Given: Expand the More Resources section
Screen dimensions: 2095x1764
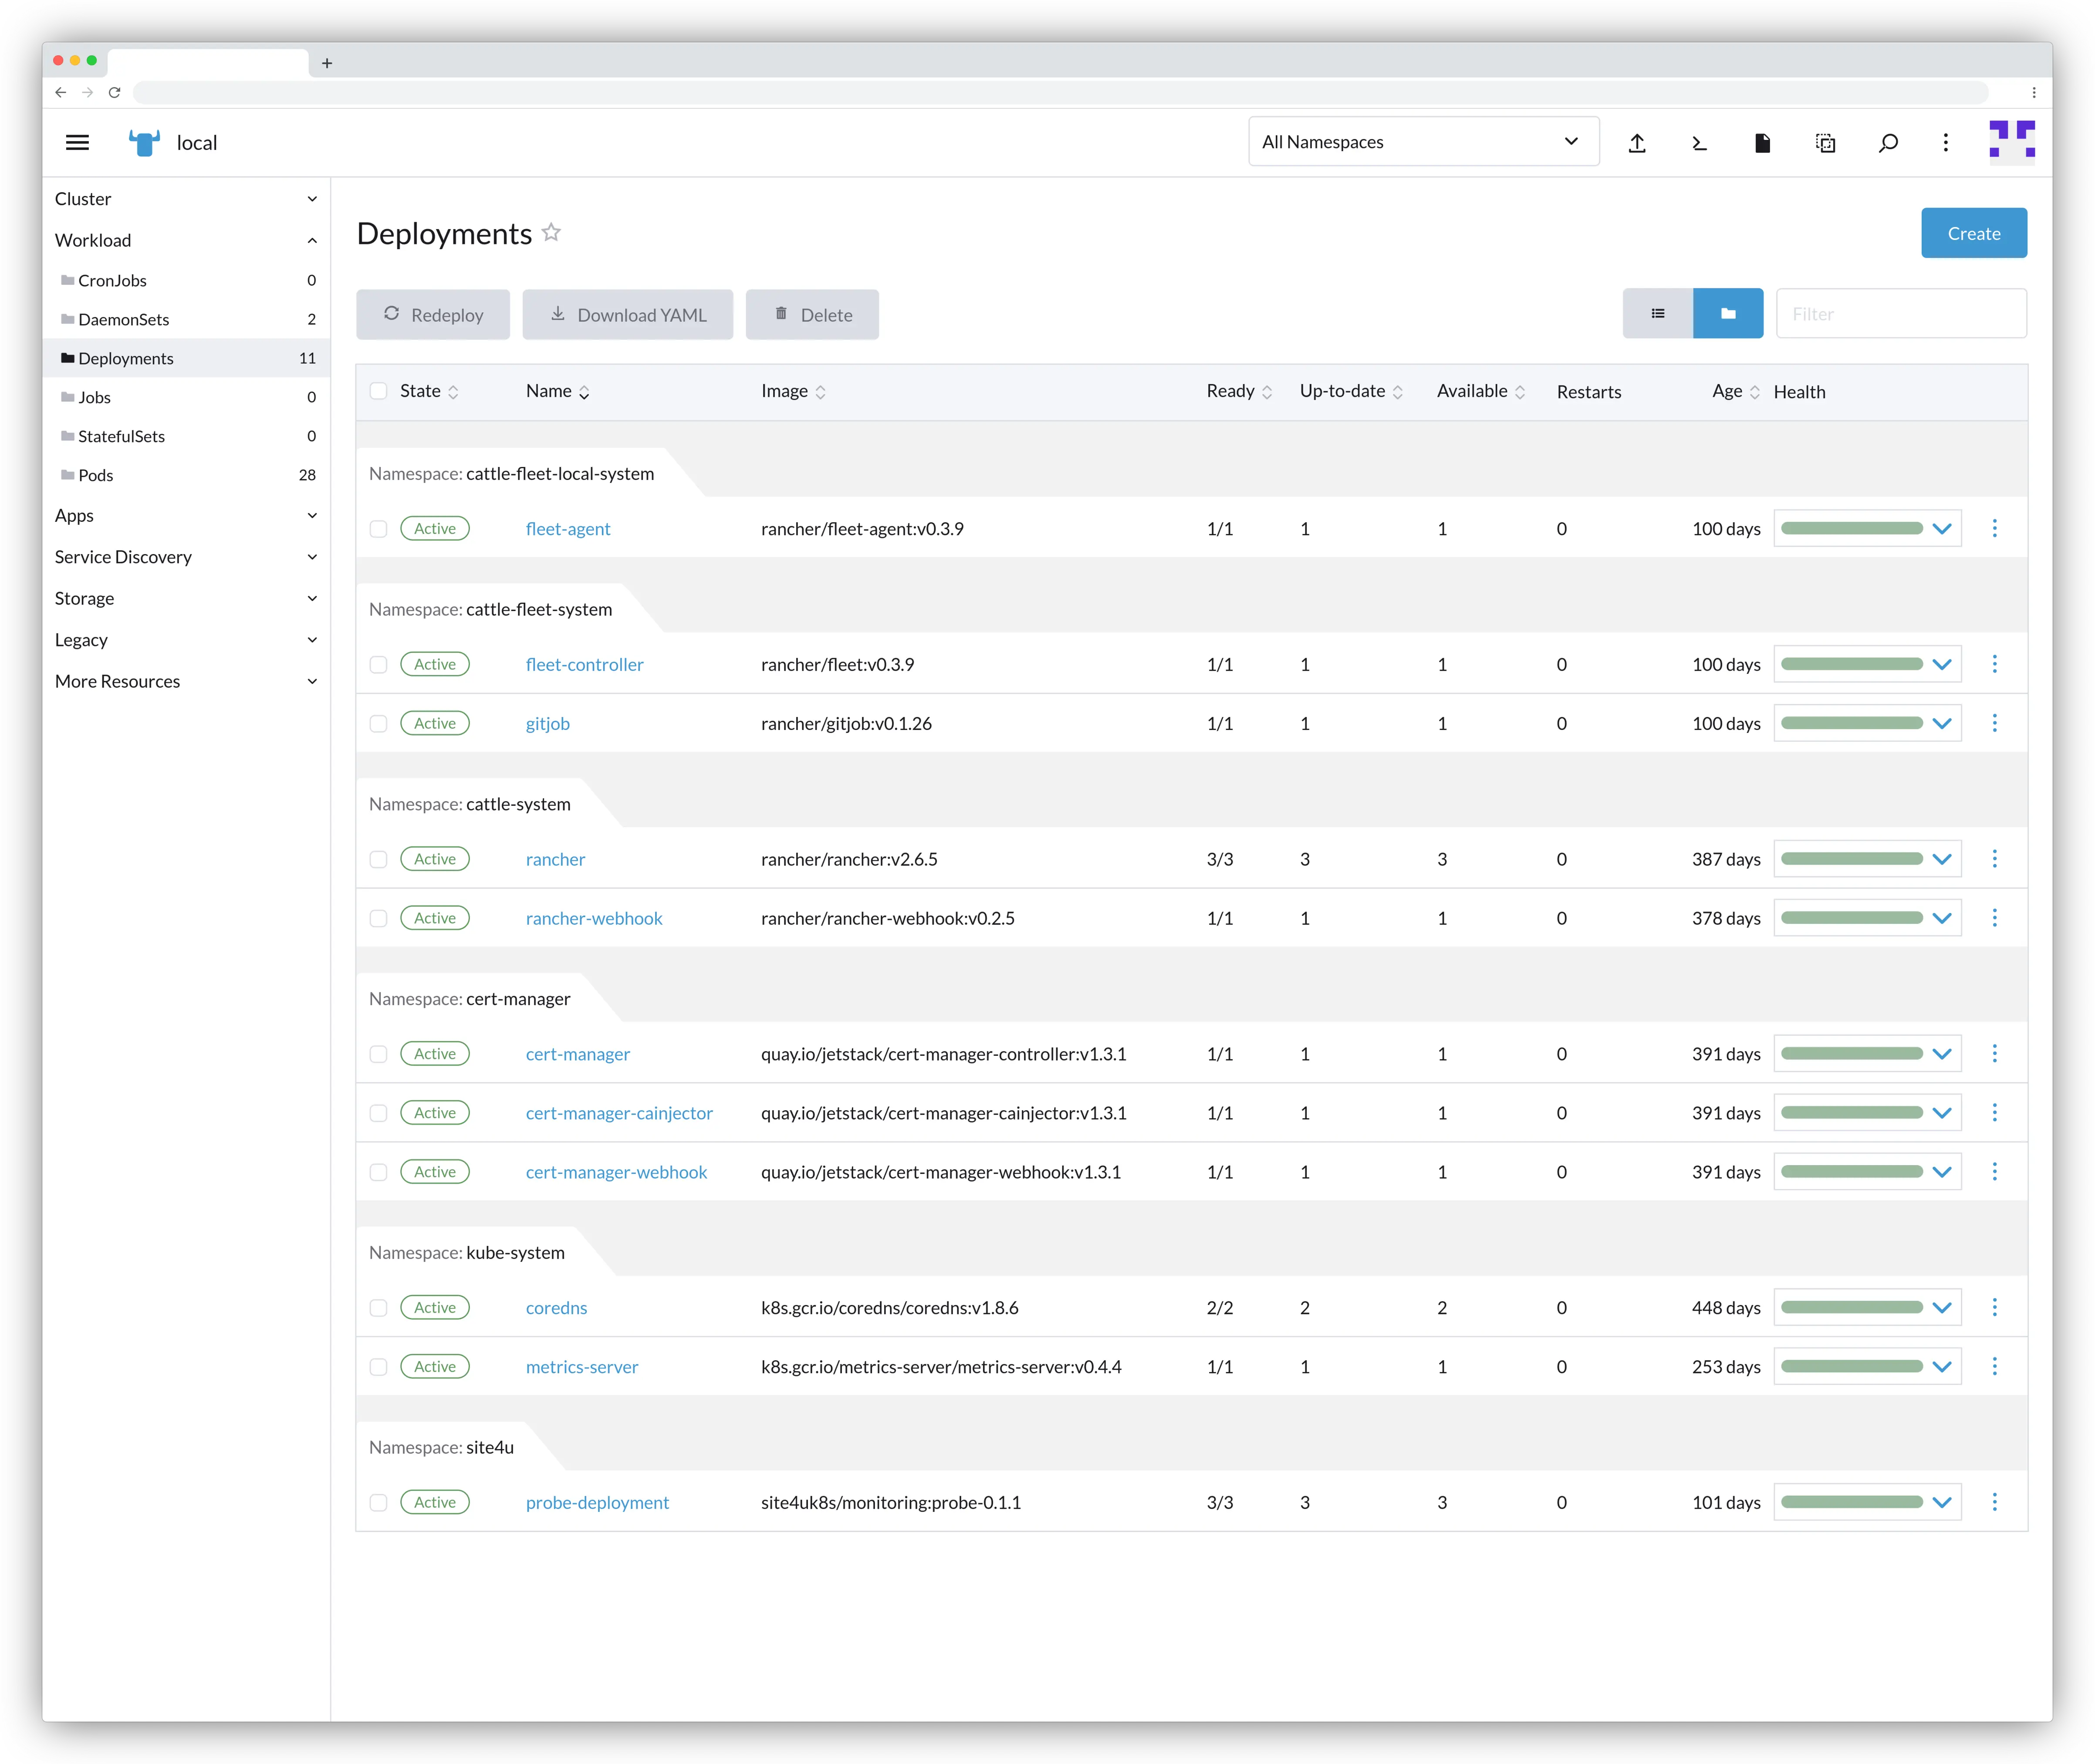Looking at the screenshot, I should pos(186,682).
